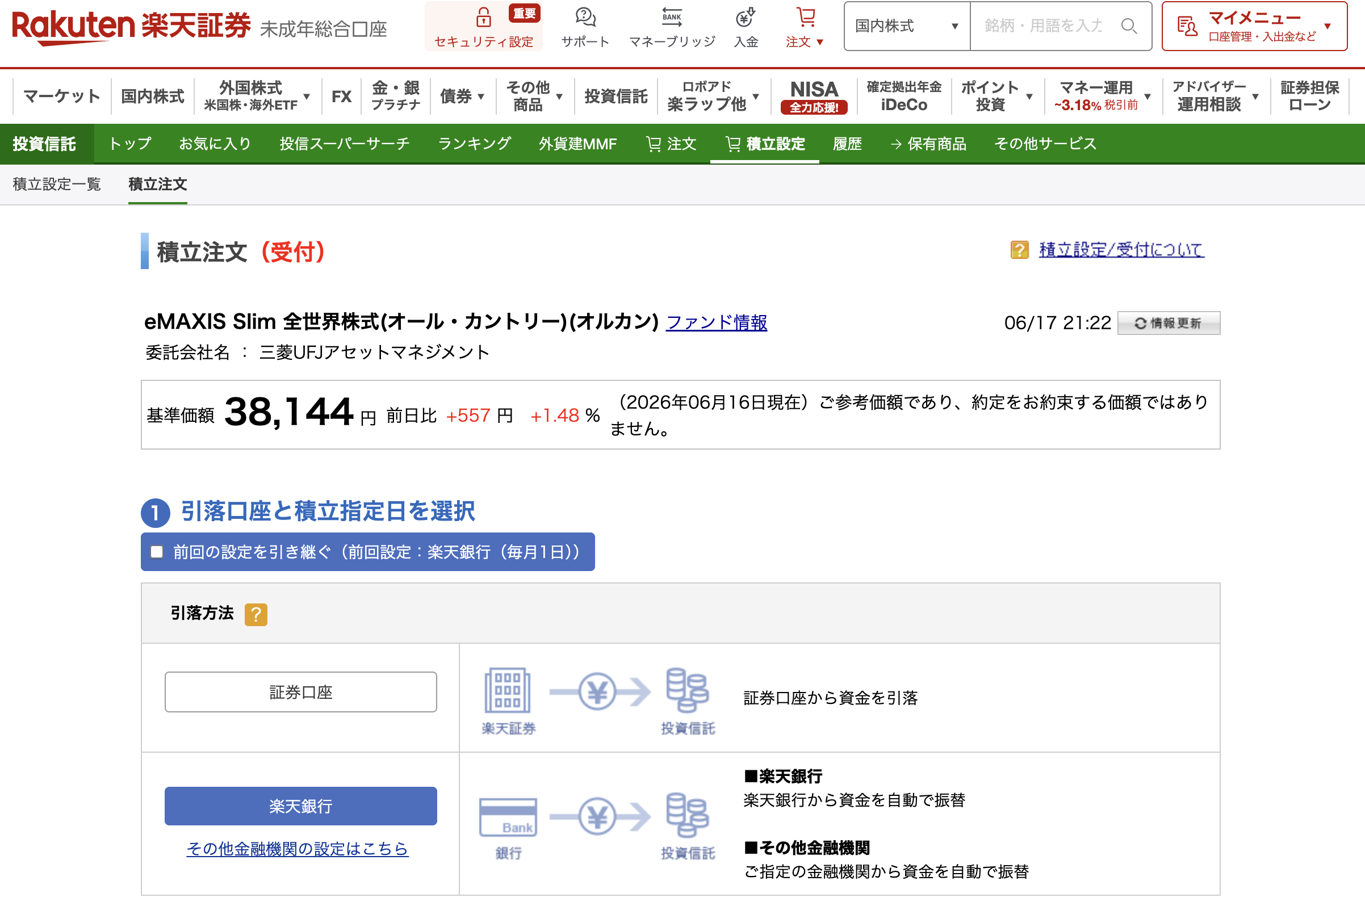Click the Bank card illustration
This screenshot has height=906, width=1365.
coord(508,816)
